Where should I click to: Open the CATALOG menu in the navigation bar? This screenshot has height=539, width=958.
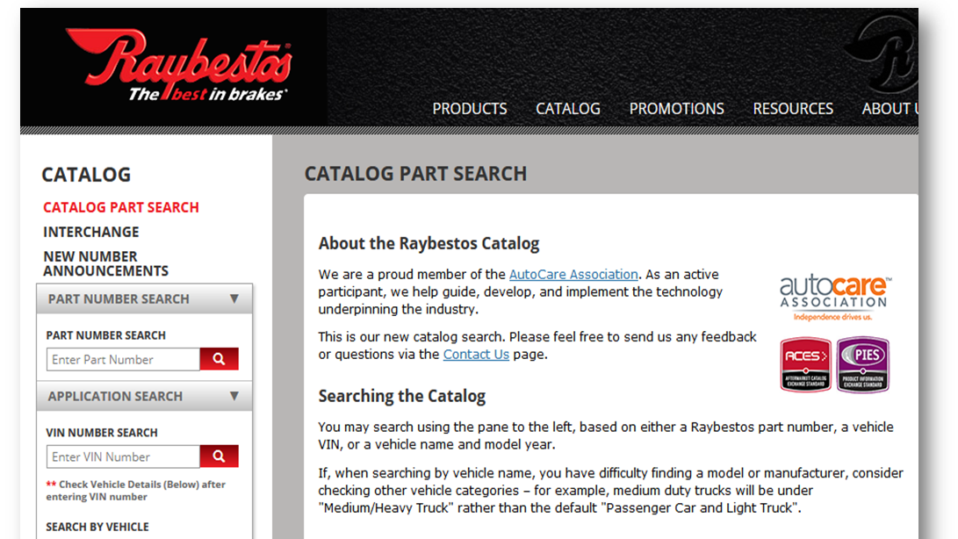pyautogui.click(x=567, y=108)
